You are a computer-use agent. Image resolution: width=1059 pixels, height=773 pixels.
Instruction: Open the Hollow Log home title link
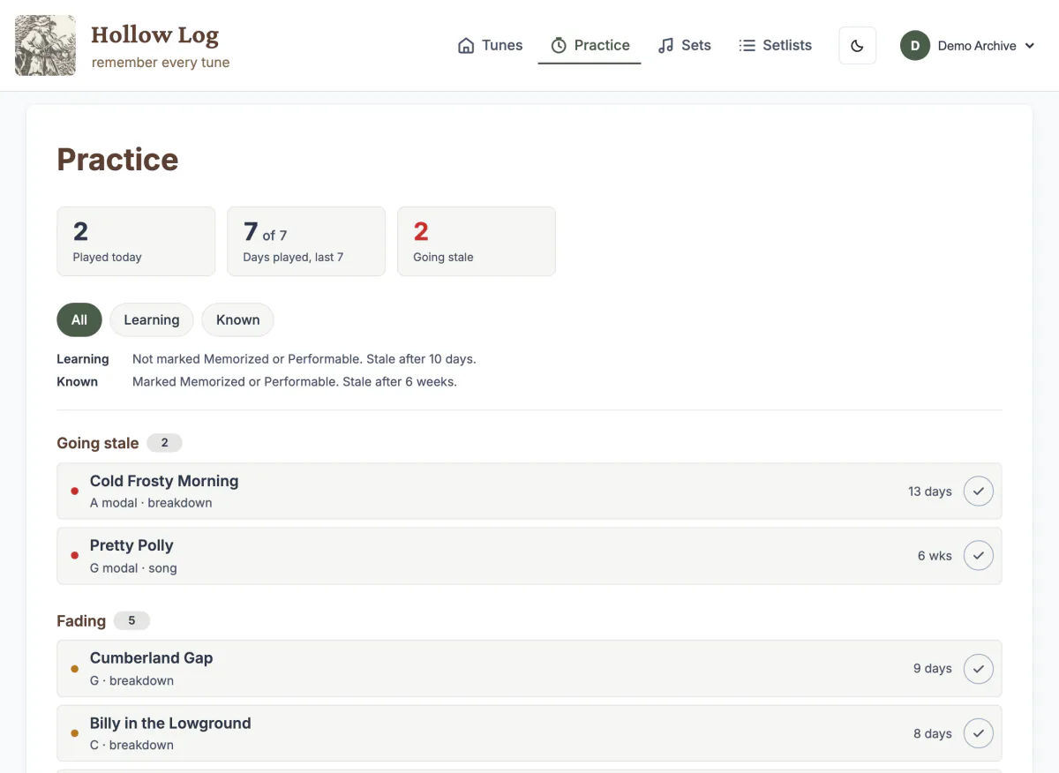pos(154,34)
